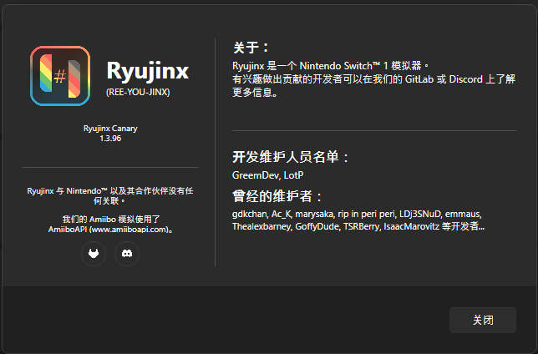Viewport: 538px width, 354px height.
Task: Click the AmiiboAPI (www.amiiboapi.com) text
Action: pyautogui.click(x=110, y=229)
